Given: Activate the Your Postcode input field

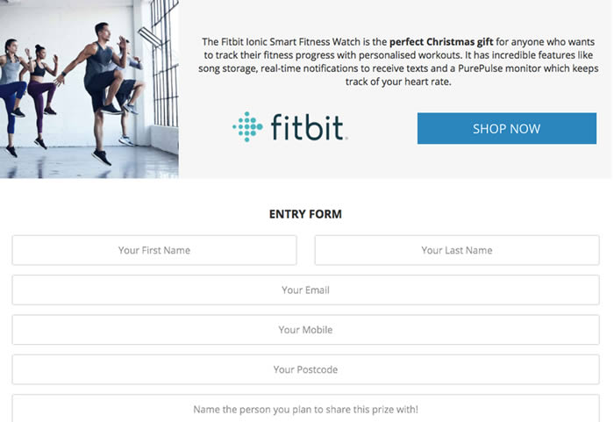Looking at the screenshot, I should point(305,369).
